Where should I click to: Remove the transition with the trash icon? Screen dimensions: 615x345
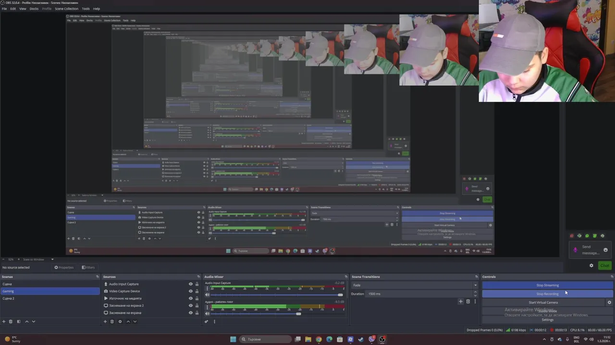[468, 301]
